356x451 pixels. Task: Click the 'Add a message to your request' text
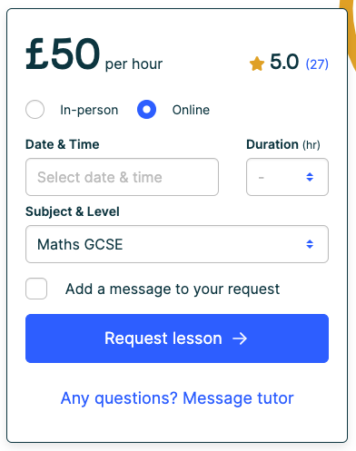click(x=173, y=289)
